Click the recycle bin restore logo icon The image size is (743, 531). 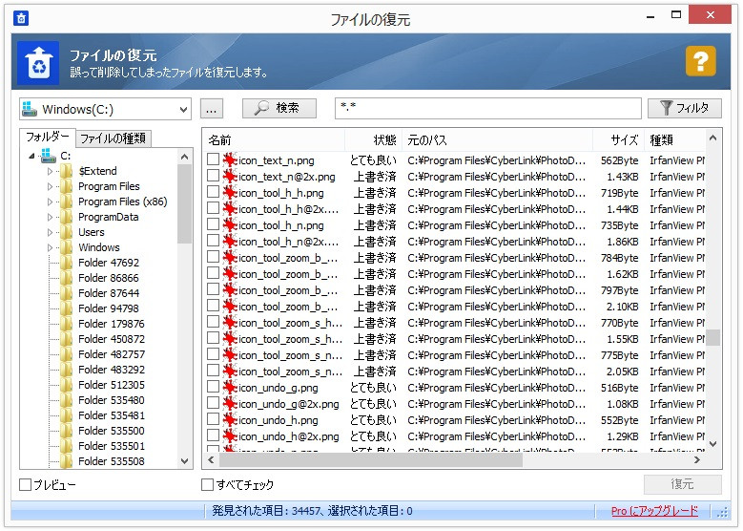click(38, 63)
